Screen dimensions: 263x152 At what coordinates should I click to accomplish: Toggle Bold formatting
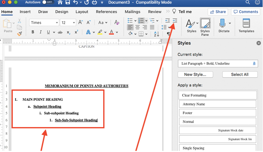coord(33,32)
